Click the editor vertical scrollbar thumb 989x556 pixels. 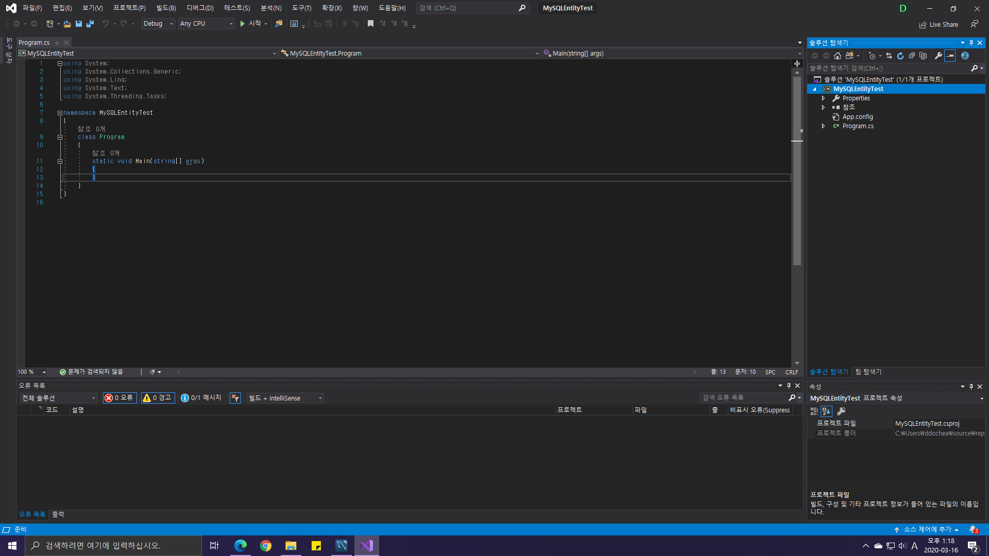click(797, 170)
